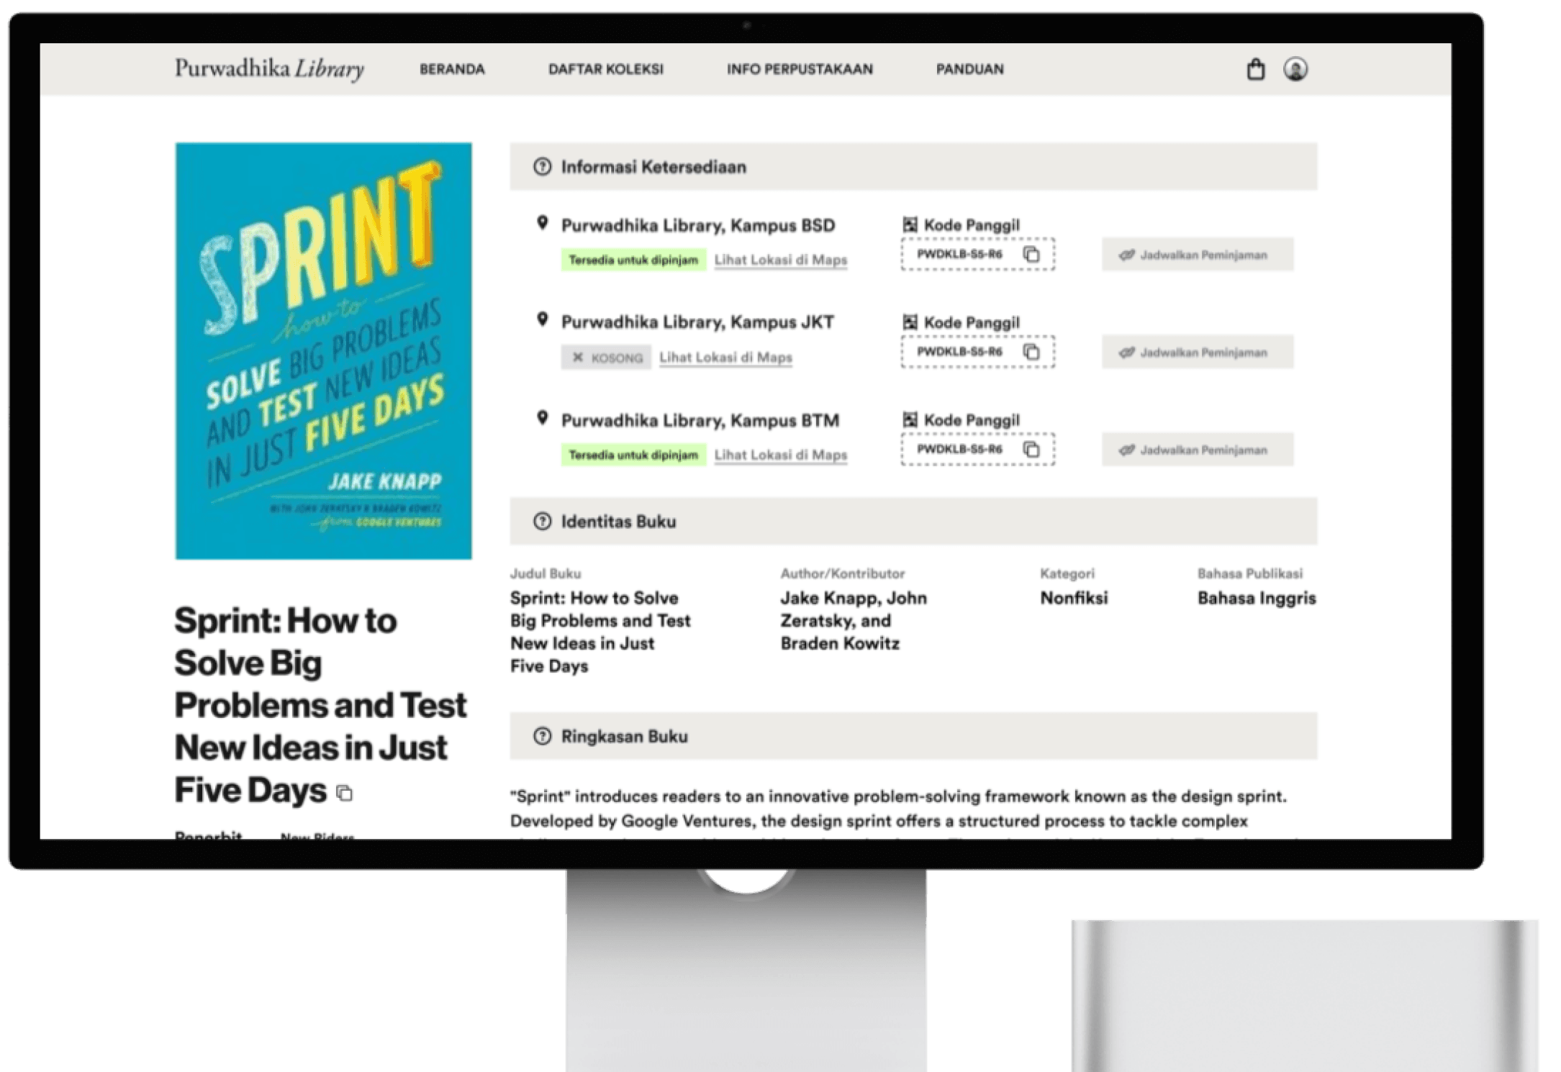Open the user profile avatar
Screen dimensions: 1561x1072
[1295, 69]
